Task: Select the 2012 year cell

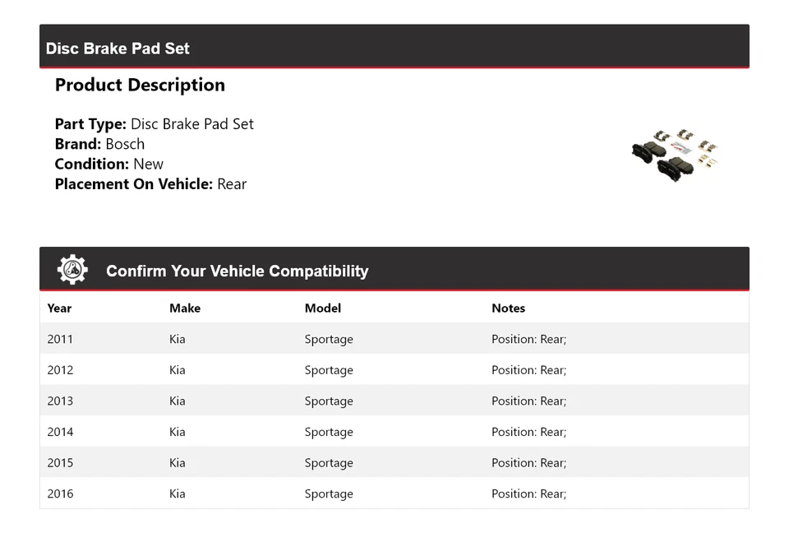Action: pos(60,370)
